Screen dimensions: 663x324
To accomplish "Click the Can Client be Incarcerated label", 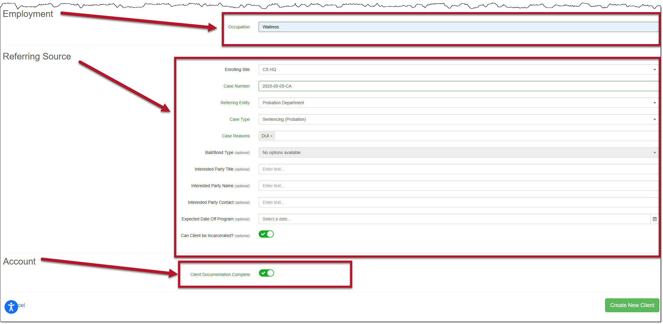I will click(x=207, y=236).
